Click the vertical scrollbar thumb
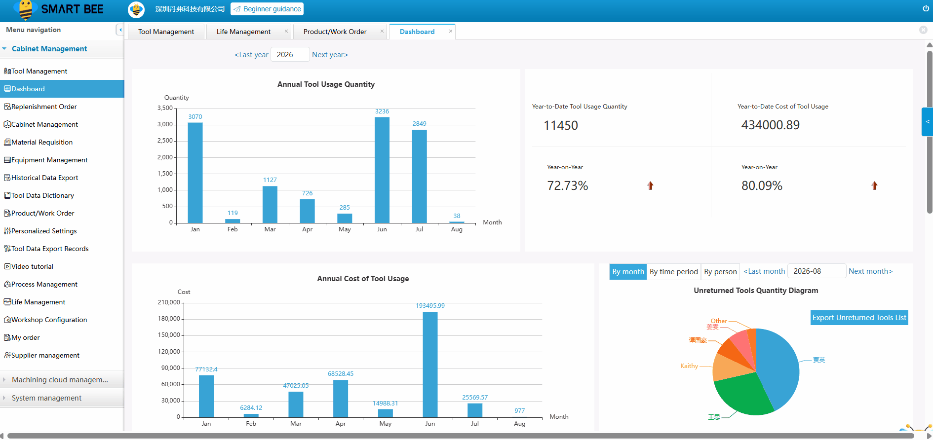 tap(930, 132)
